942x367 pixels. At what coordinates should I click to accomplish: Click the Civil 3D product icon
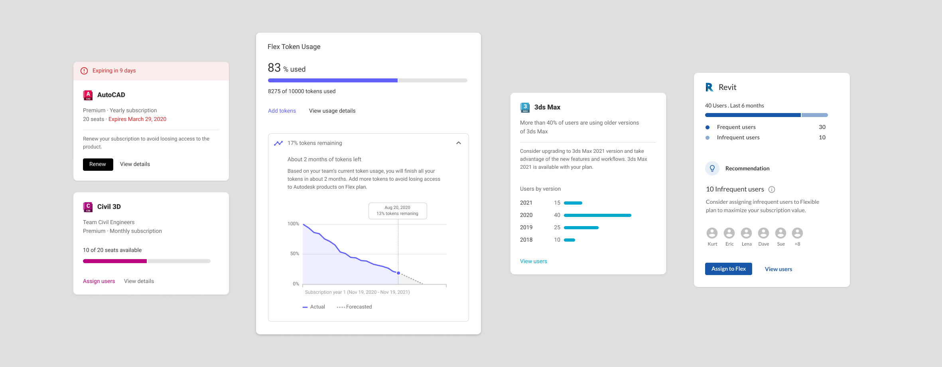coord(88,207)
